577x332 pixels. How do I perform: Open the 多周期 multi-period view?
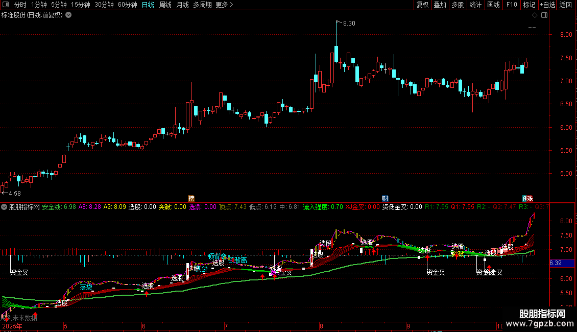click(x=202, y=5)
